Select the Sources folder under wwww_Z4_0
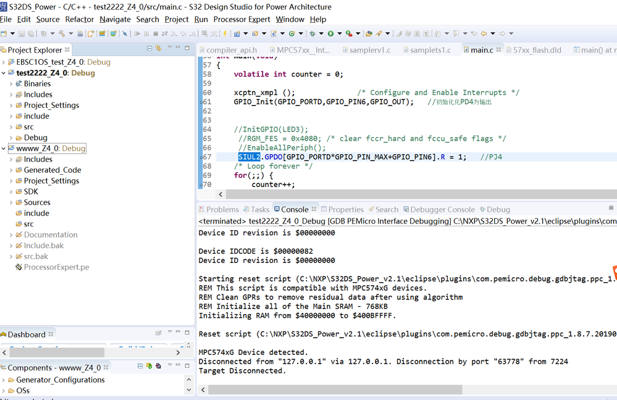 click(33, 202)
